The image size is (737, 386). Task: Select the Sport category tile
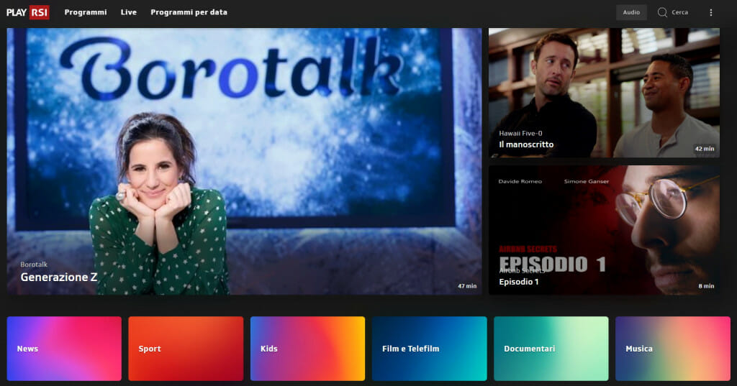(x=186, y=349)
